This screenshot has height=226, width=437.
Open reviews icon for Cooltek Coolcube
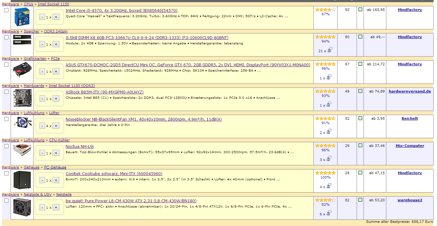(330, 186)
